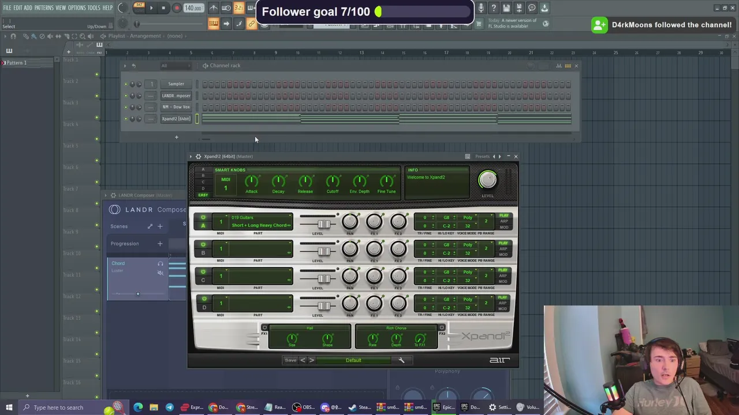Open the FX1 Hall effect type dropdown
This screenshot has width=739, height=415.
(309, 328)
